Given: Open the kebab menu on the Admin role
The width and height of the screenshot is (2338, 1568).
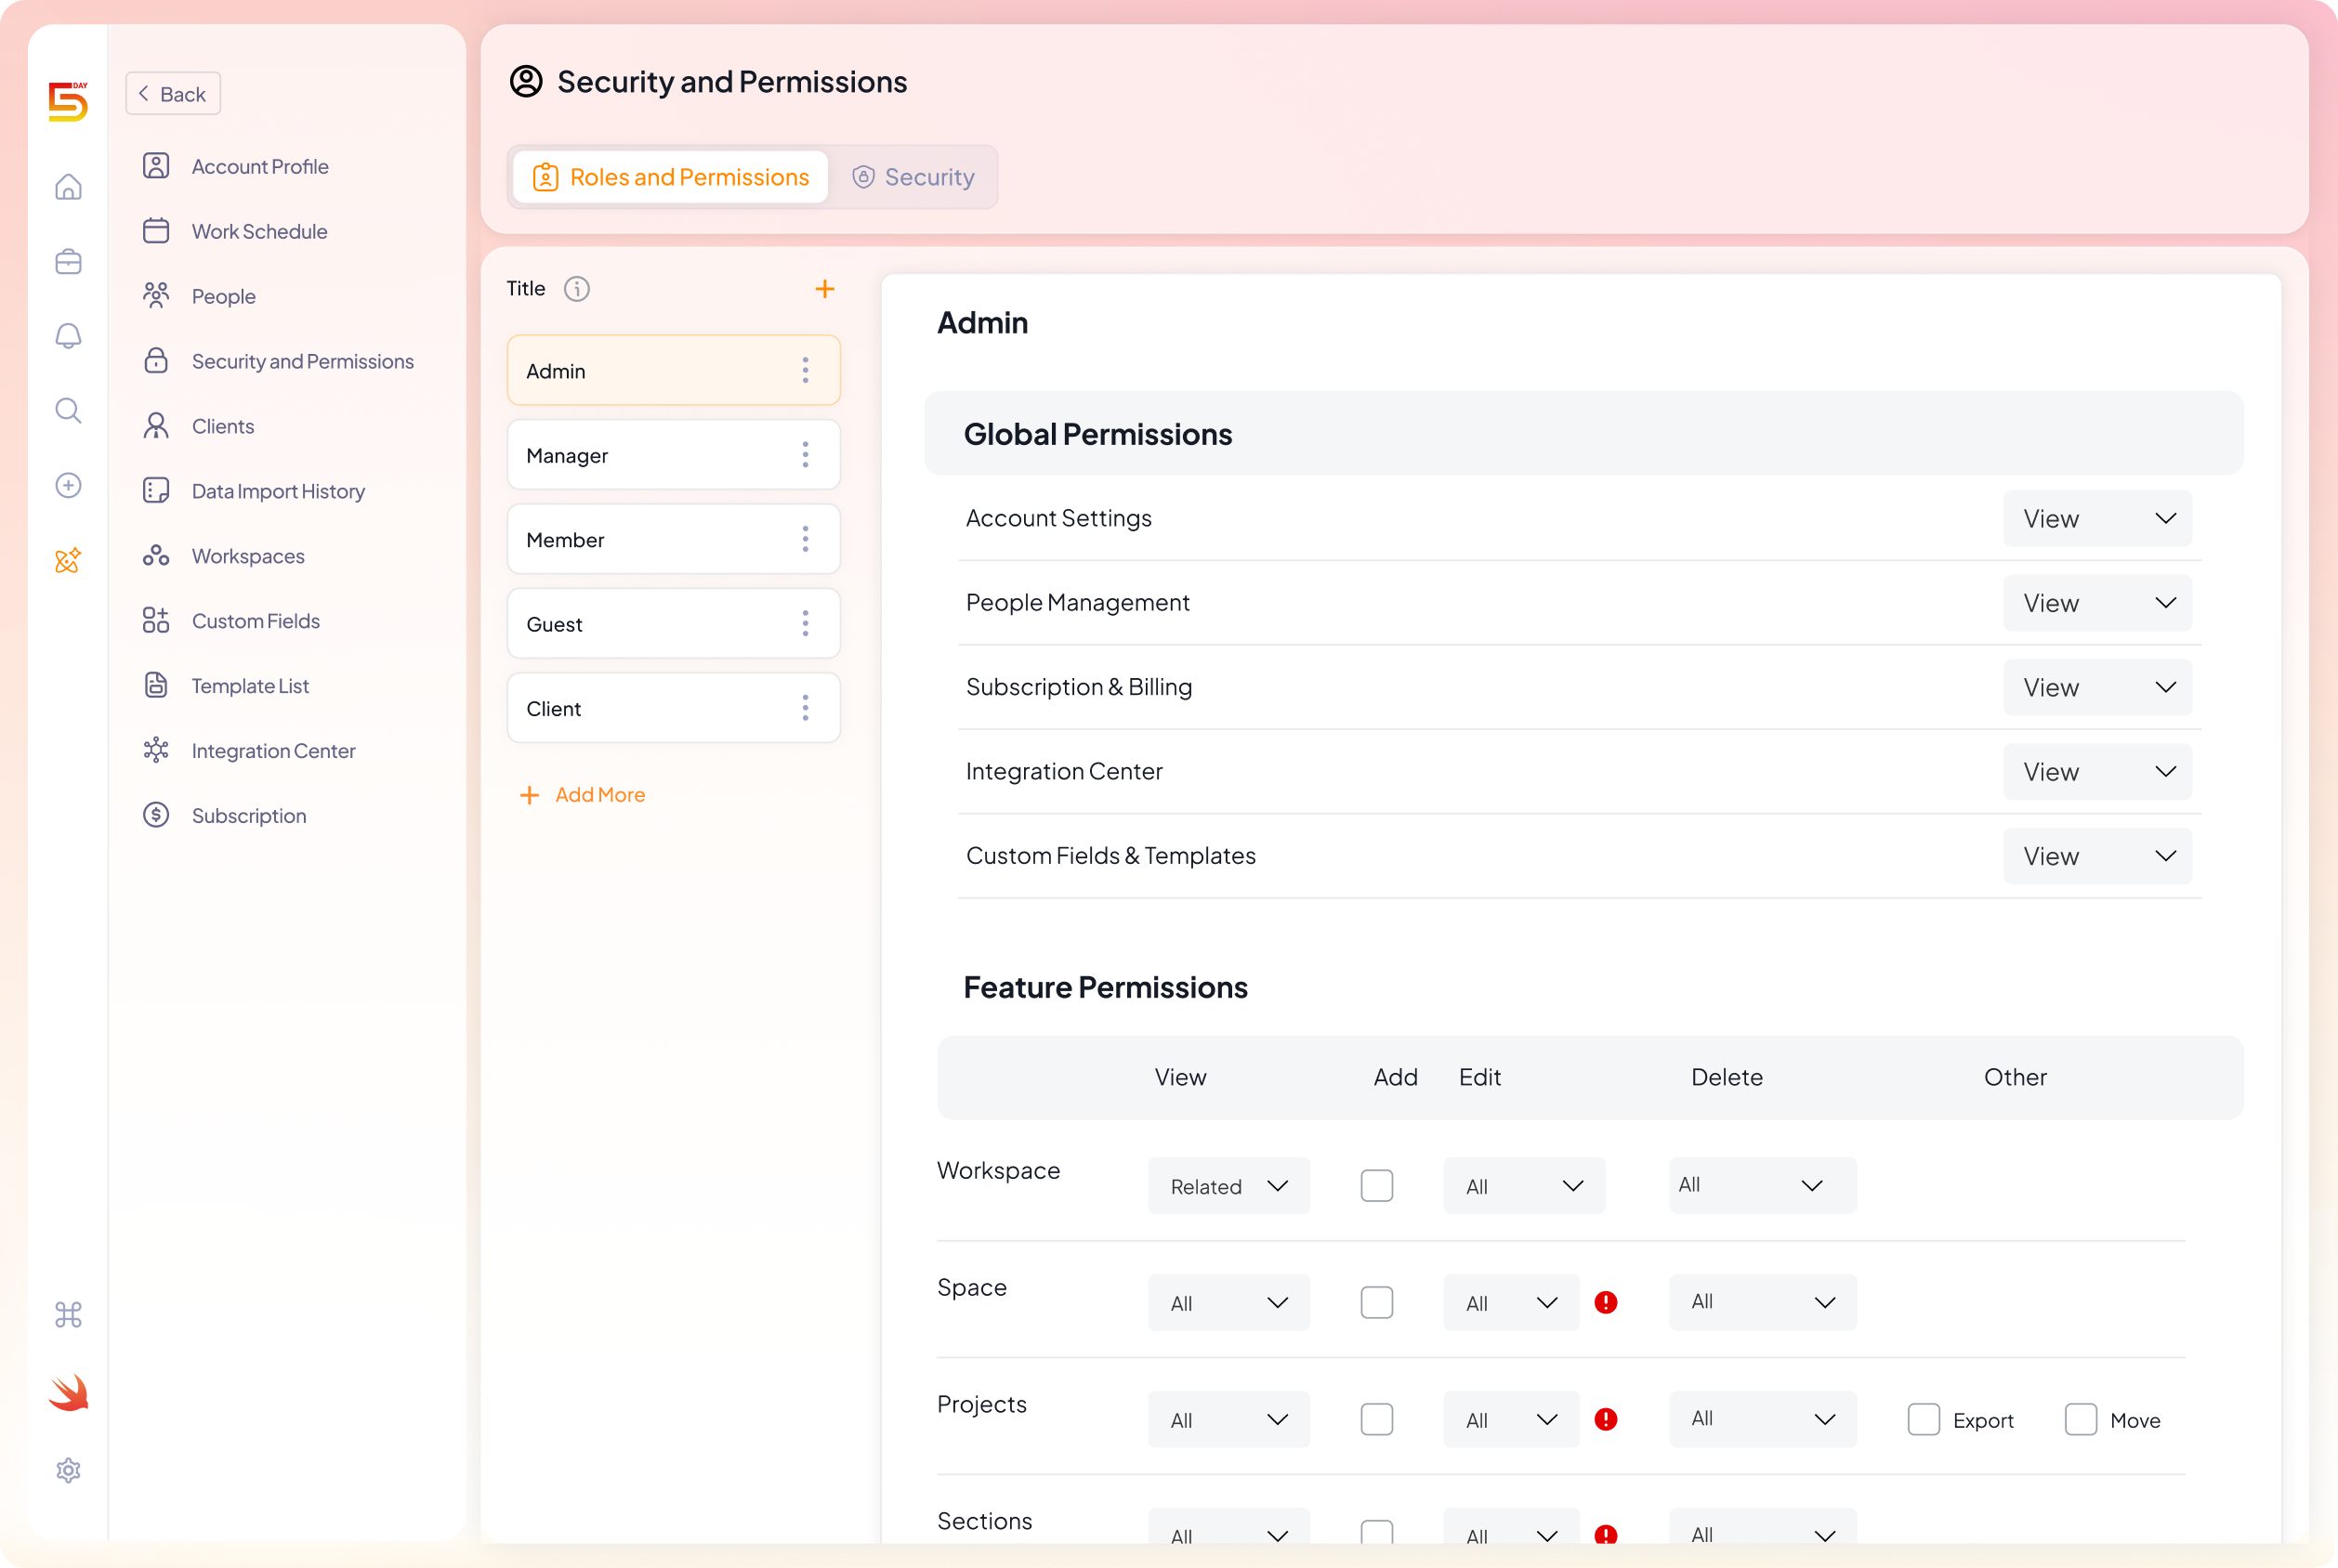Looking at the screenshot, I should tap(807, 370).
